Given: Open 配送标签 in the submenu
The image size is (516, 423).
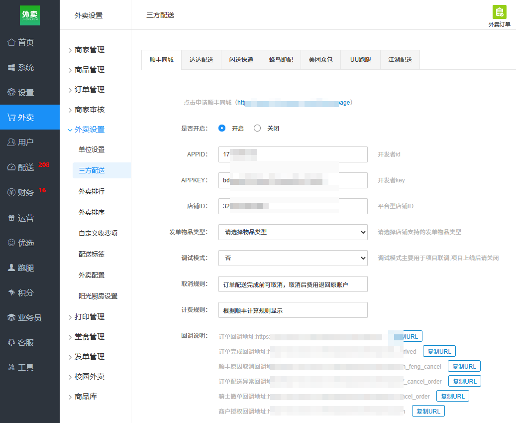Looking at the screenshot, I should (x=92, y=254).
